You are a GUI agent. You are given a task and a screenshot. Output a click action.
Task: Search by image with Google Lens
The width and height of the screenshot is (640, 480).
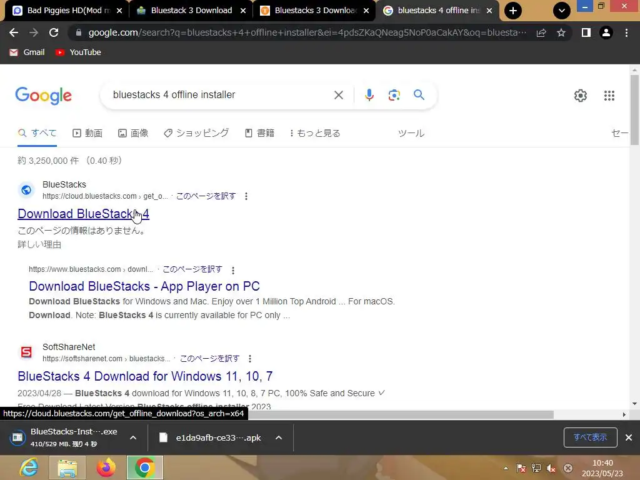pyautogui.click(x=394, y=95)
